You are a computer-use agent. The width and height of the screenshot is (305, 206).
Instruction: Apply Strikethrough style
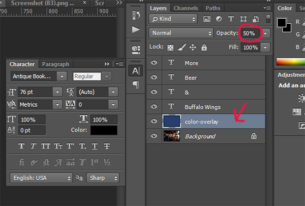107,146
